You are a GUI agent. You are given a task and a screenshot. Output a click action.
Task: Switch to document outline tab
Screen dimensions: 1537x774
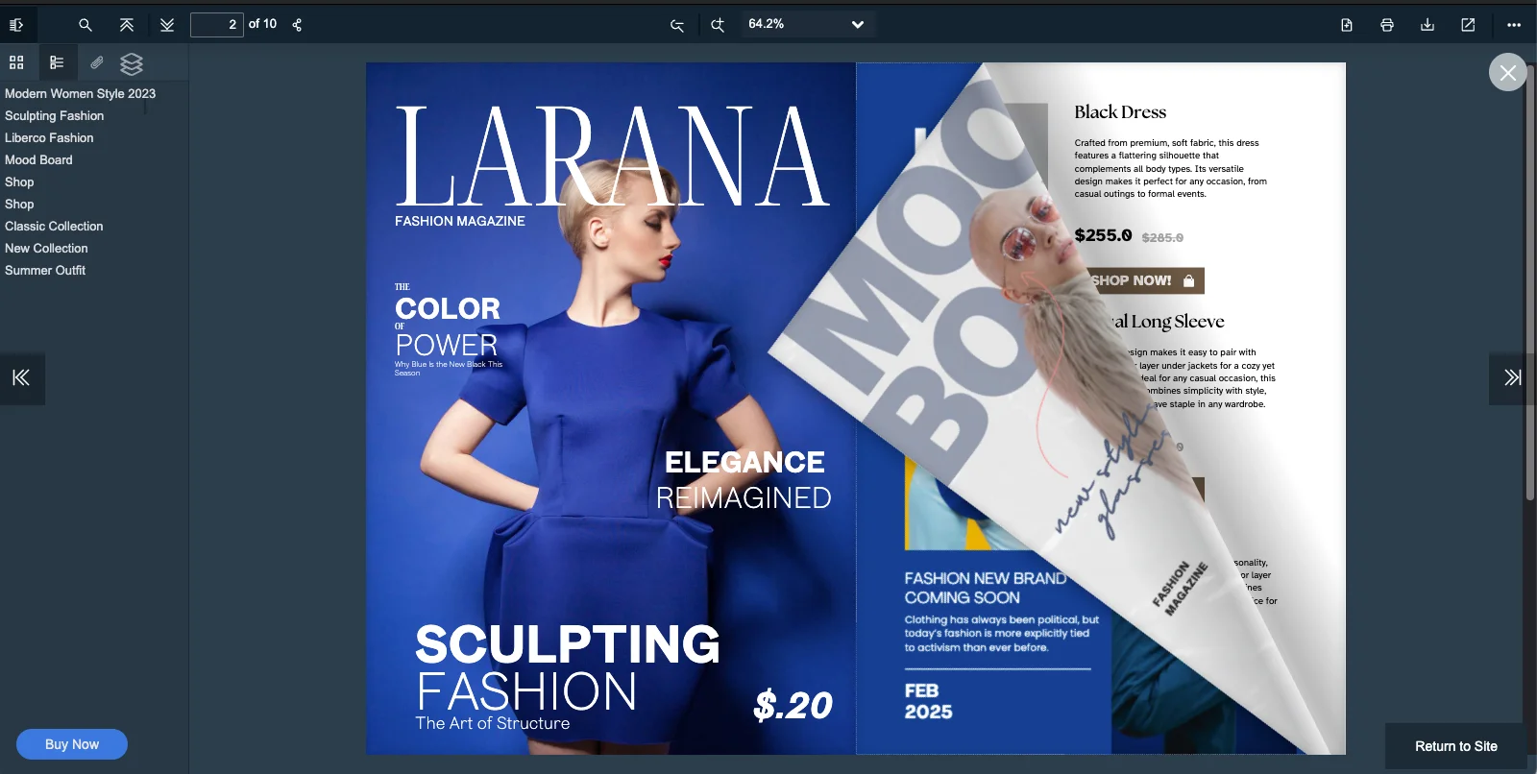click(57, 62)
